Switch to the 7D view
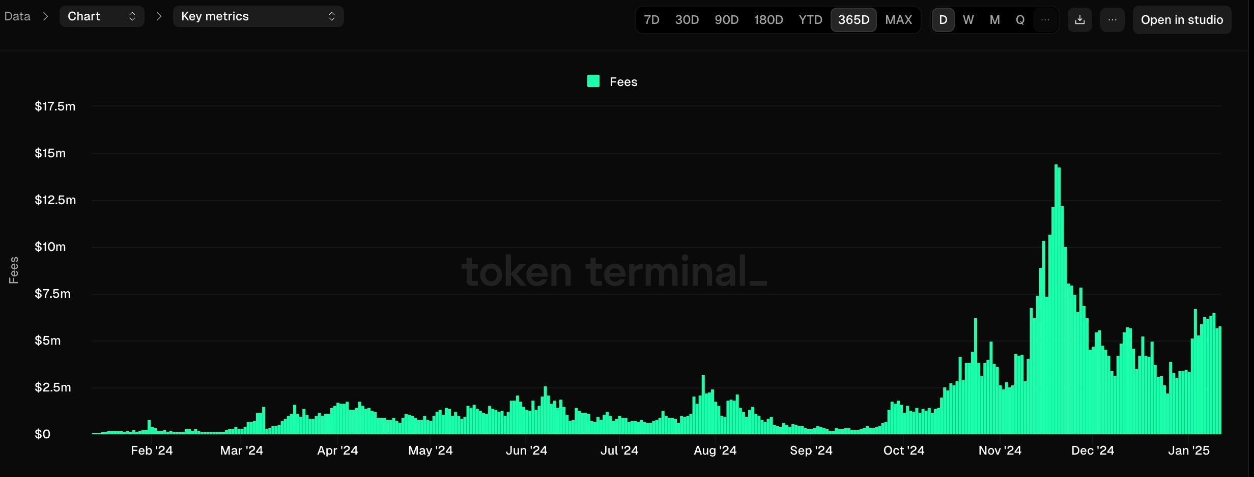 tap(651, 20)
